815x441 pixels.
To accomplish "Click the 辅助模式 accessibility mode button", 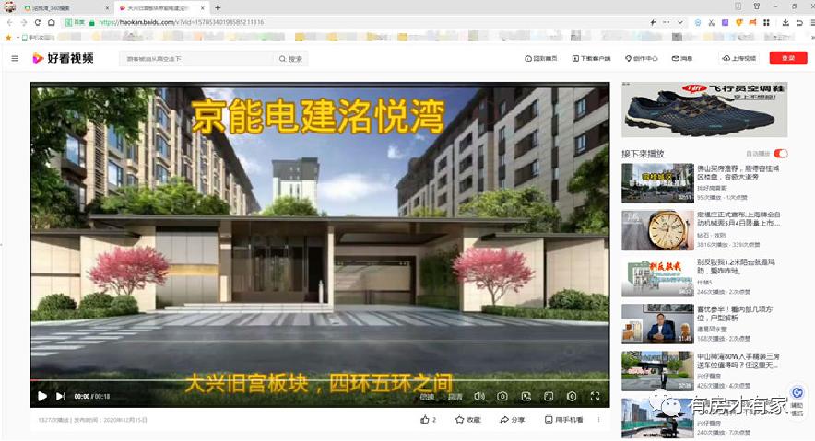I will 797,401.
